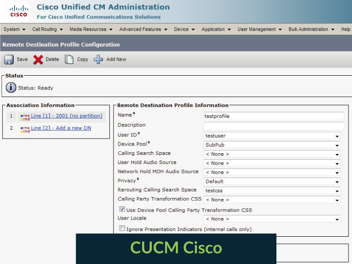352x264 pixels.
Task: Click the Copy document icon
Action: 69,59
